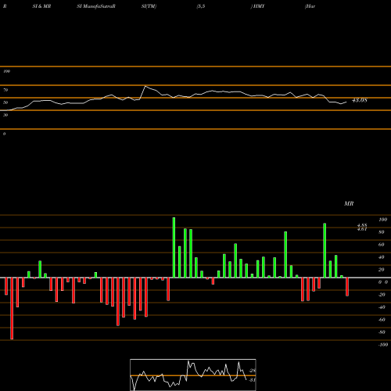
Task: Click the 31 label in mini chart
Action: 253,380
